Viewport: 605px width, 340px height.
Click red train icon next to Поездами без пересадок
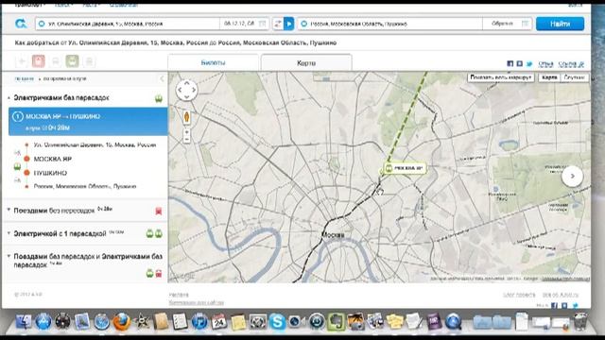[x=159, y=211]
